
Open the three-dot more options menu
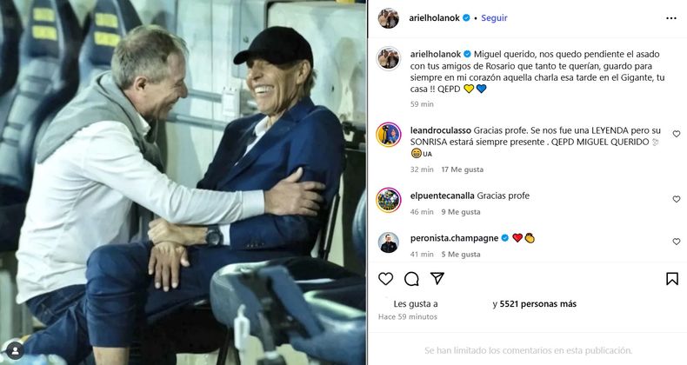click(x=672, y=17)
